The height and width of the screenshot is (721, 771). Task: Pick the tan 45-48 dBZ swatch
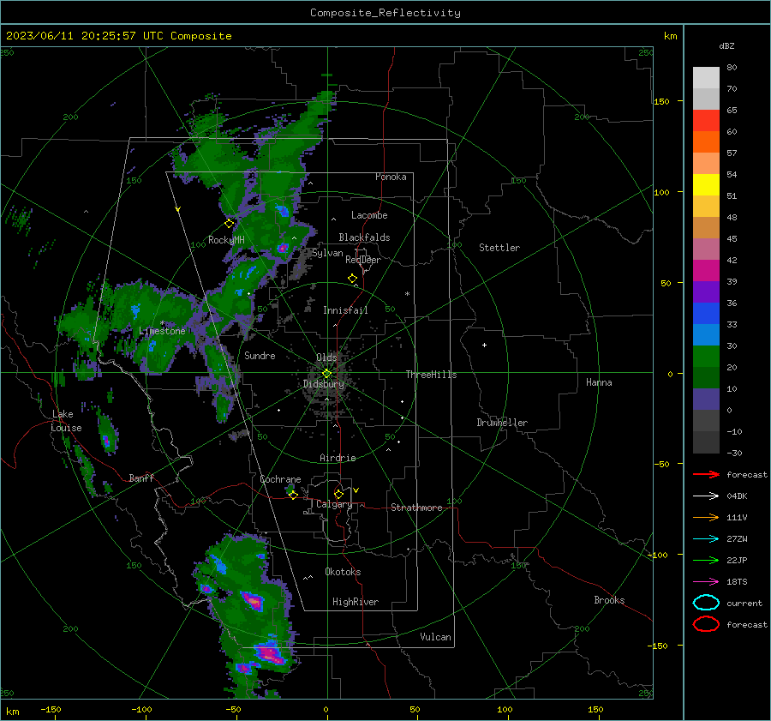pos(706,228)
